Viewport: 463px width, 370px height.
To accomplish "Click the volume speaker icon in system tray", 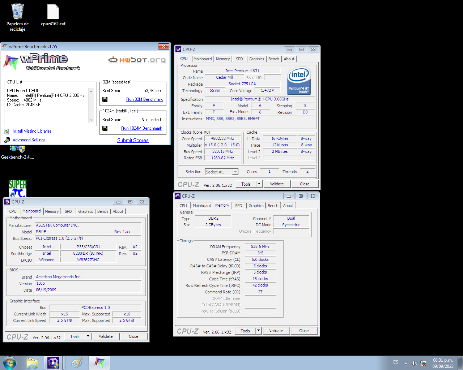I will pyautogui.click(x=414, y=363).
